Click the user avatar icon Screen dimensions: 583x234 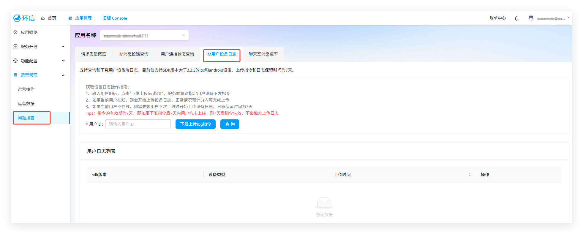click(531, 18)
